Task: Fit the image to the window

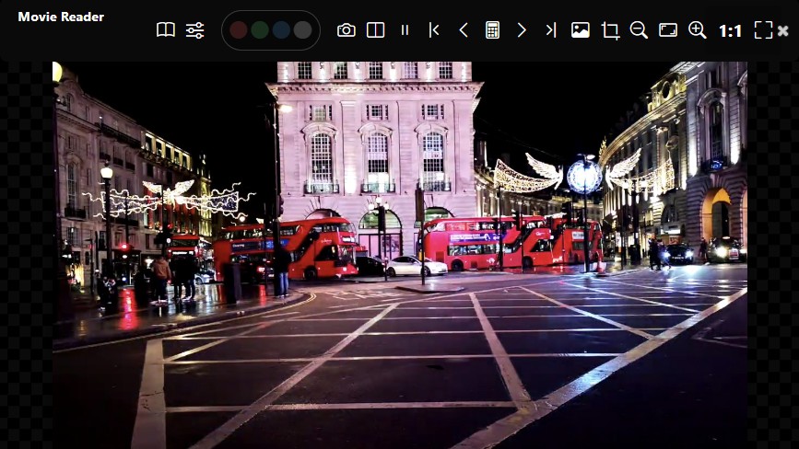Action: pyautogui.click(x=668, y=30)
